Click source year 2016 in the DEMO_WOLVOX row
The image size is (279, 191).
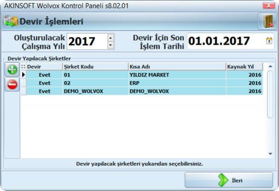pos(244,91)
